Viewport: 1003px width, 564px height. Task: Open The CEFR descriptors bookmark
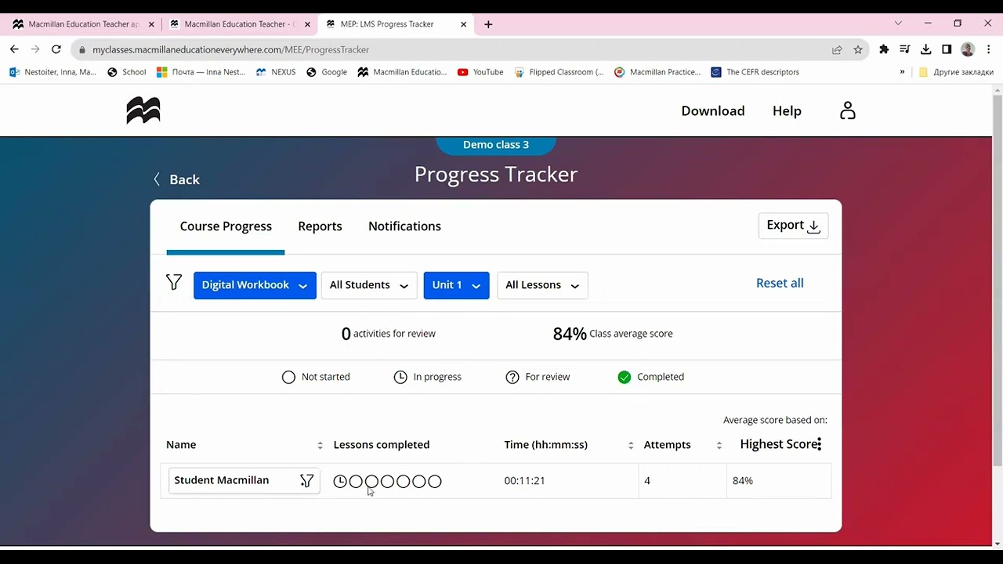click(755, 72)
